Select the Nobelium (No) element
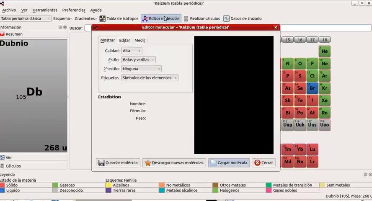Screen dimensions: 372x201 point(300,162)
